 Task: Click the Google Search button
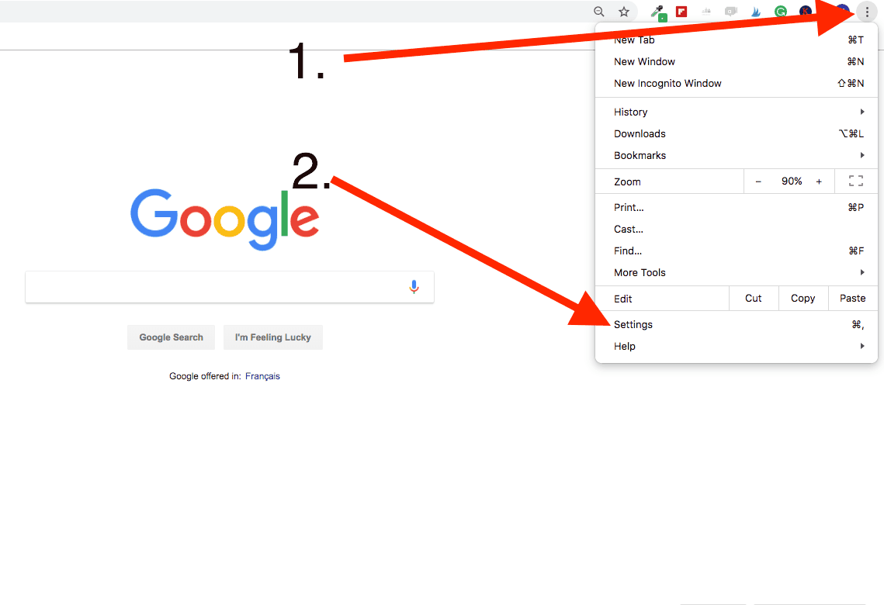[171, 337]
